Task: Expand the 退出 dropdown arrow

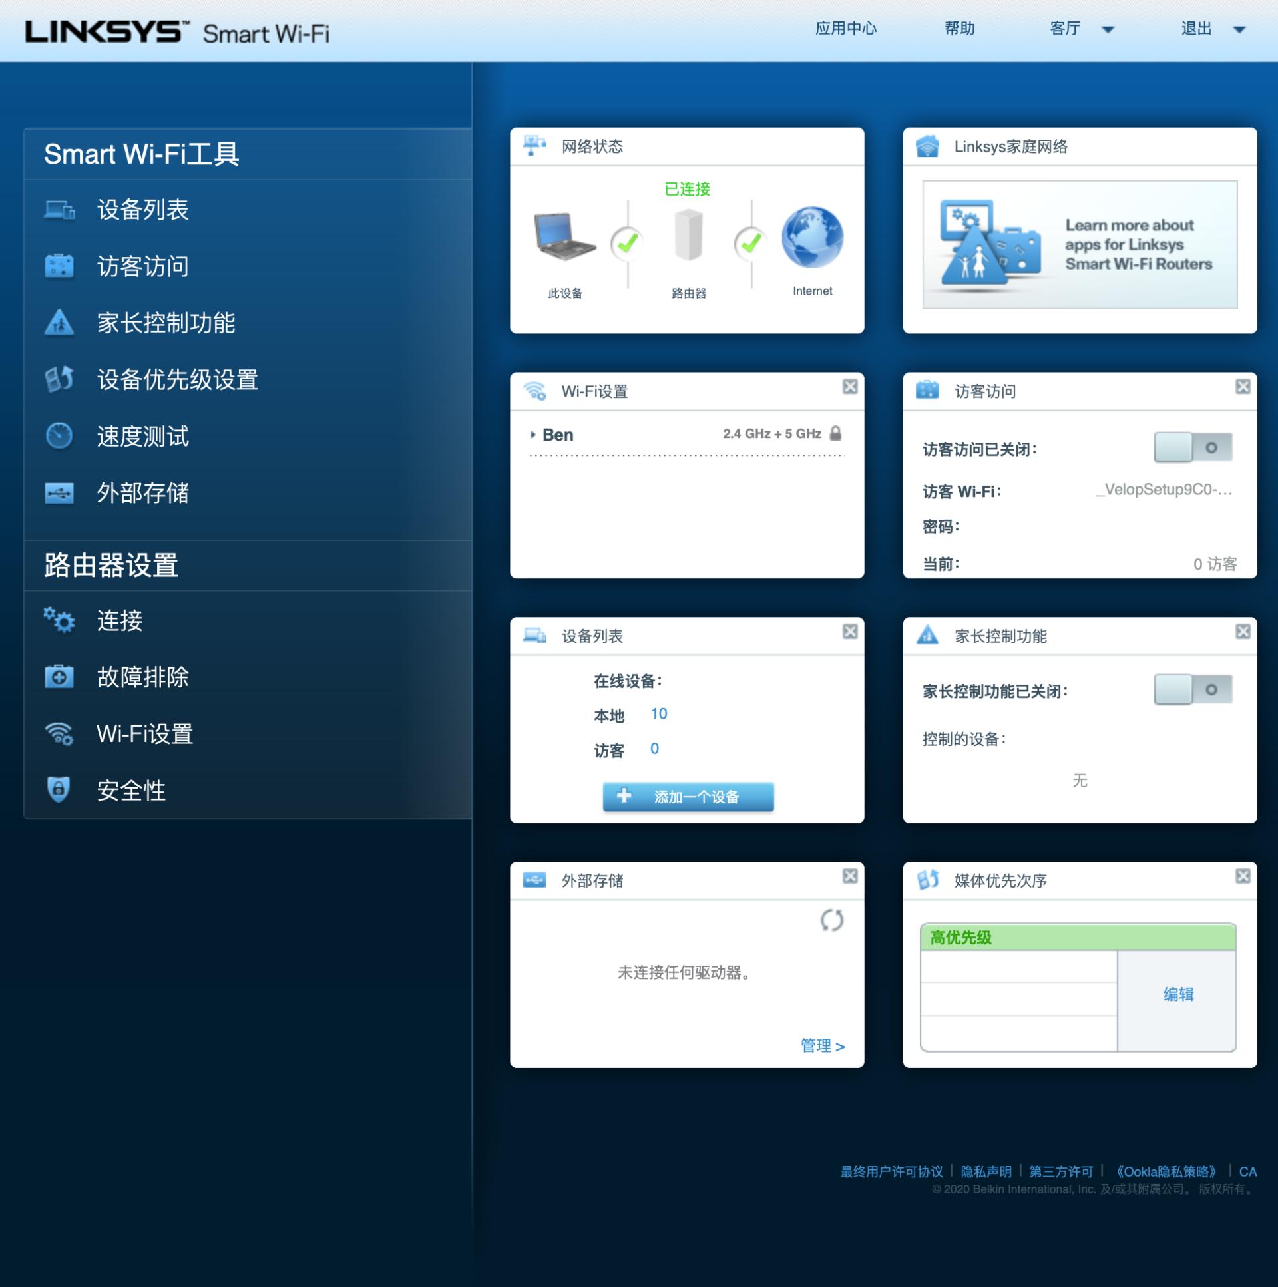Action: [x=1241, y=30]
